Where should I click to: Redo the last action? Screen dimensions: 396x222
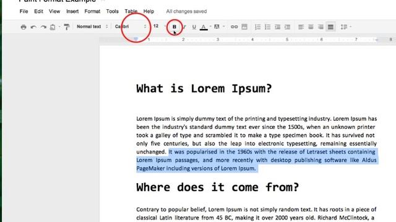(x=43, y=27)
